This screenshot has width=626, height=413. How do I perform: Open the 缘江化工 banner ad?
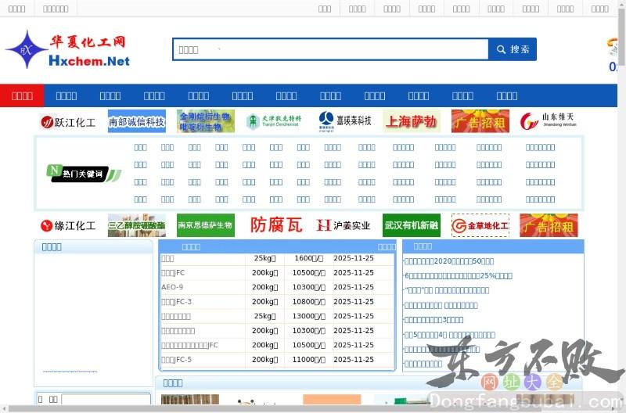(x=68, y=225)
